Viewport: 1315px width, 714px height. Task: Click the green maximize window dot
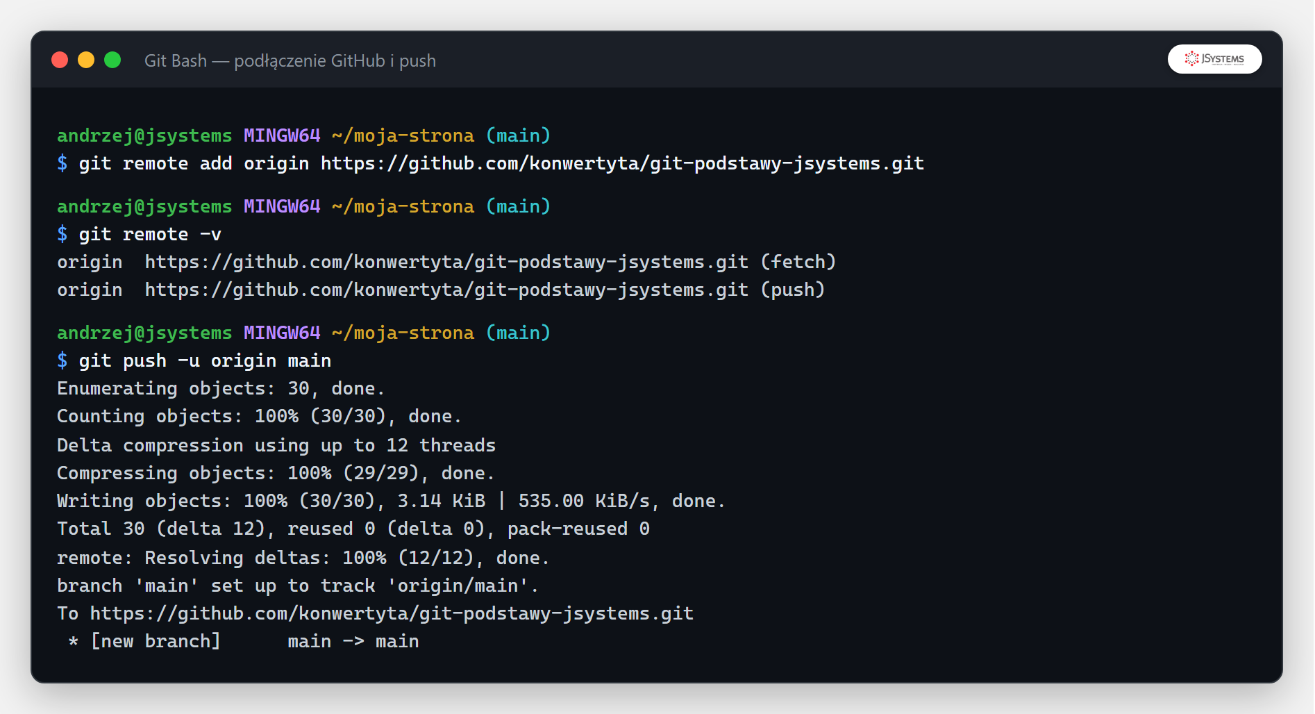(x=112, y=60)
